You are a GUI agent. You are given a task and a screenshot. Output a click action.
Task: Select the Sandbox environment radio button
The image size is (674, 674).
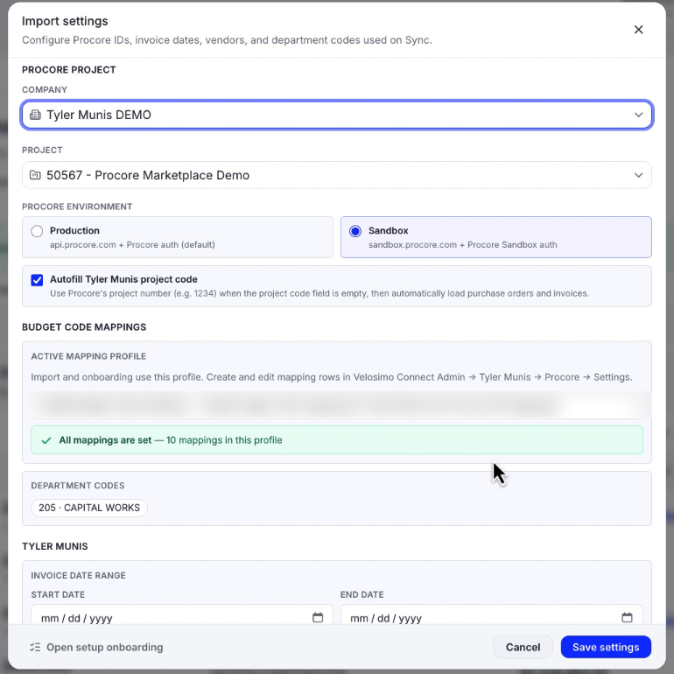[x=355, y=231]
